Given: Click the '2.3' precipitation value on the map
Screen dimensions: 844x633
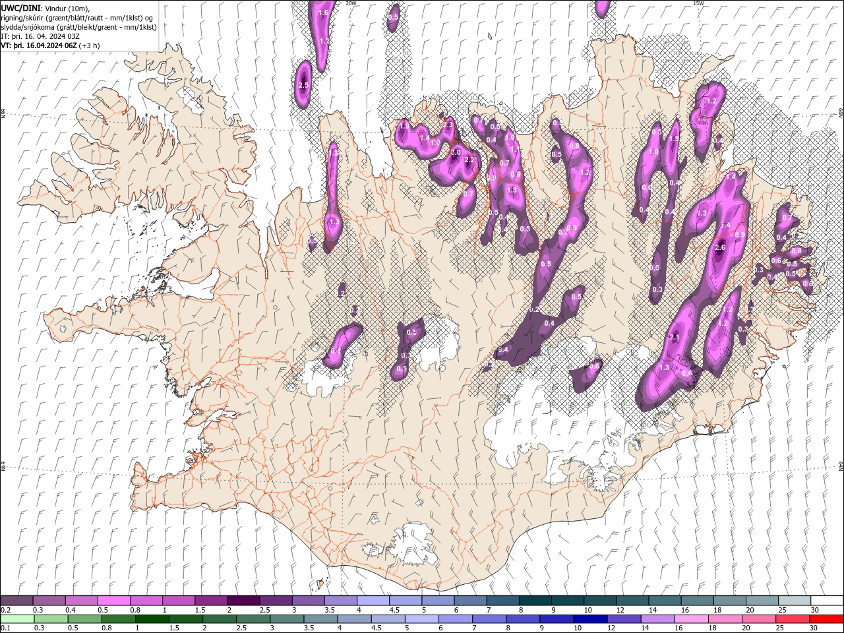Looking at the screenshot, I should (x=448, y=125).
